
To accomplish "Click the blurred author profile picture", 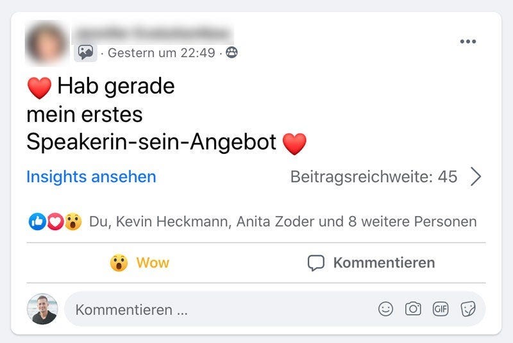I will coord(46,42).
